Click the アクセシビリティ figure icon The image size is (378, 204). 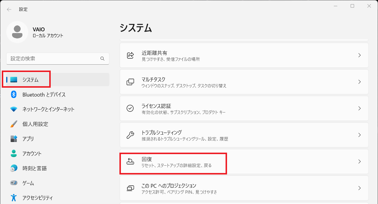point(14,198)
